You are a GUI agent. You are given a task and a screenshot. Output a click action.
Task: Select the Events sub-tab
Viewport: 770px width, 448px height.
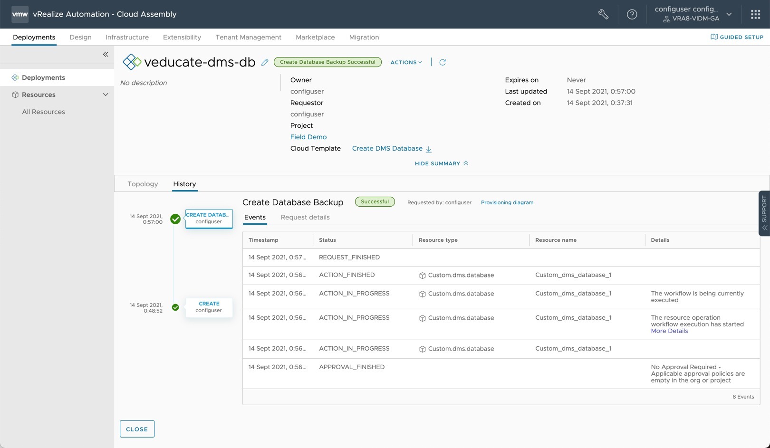pyautogui.click(x=255, y=217)
